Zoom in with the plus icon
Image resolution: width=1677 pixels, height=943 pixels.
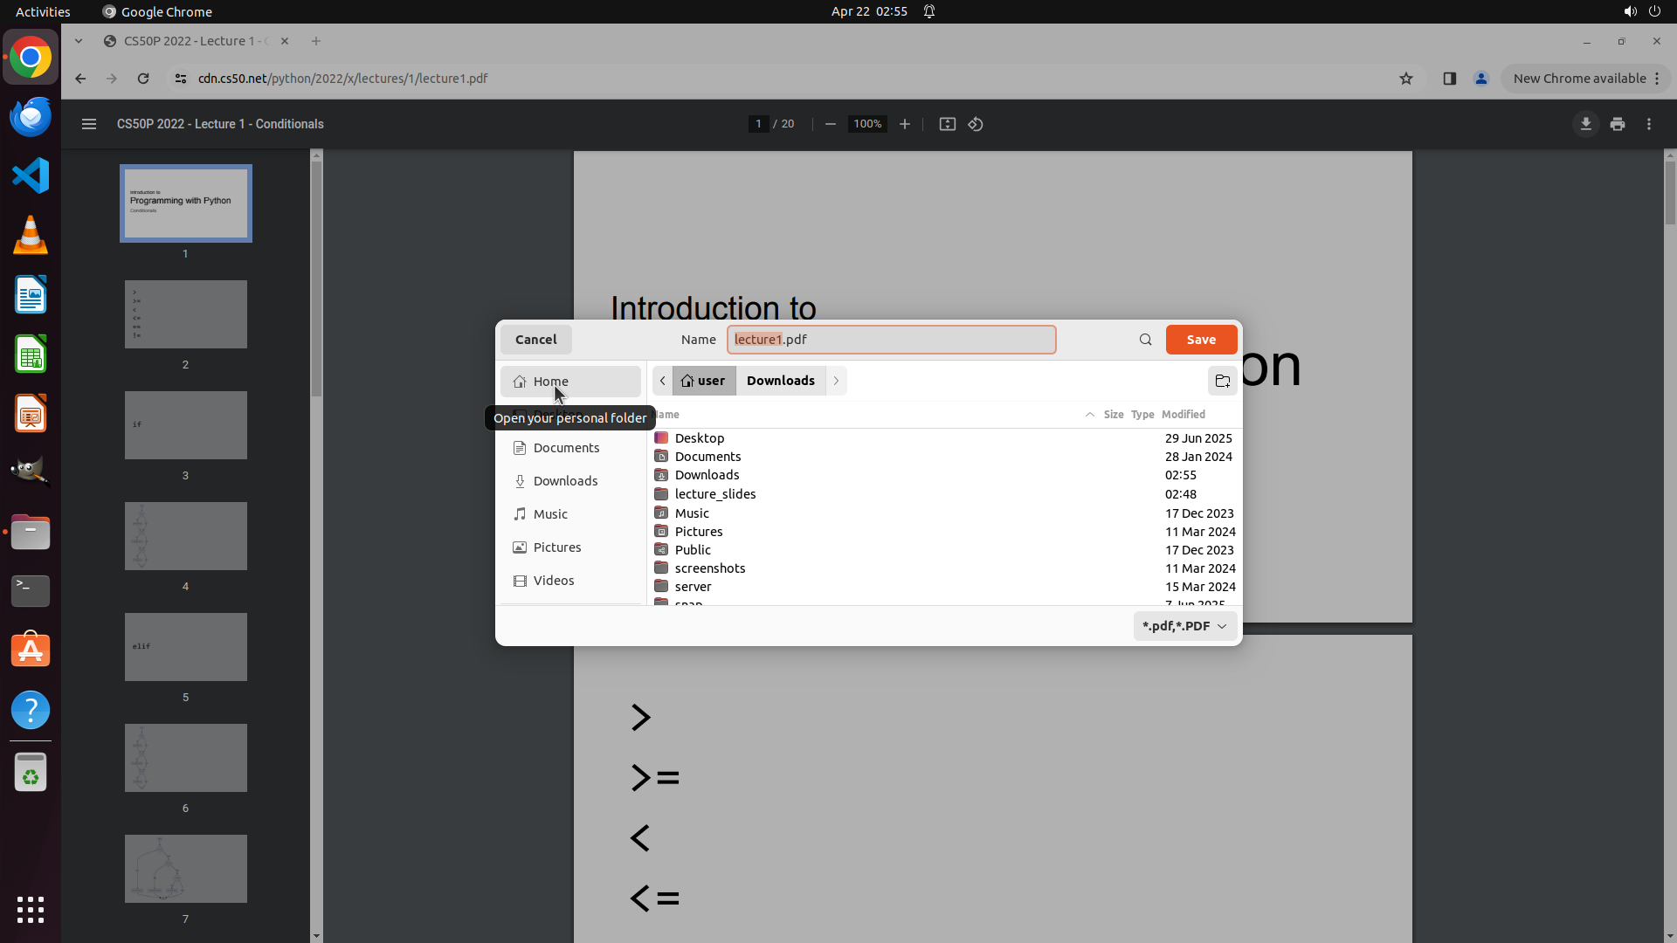pos(905,124)
